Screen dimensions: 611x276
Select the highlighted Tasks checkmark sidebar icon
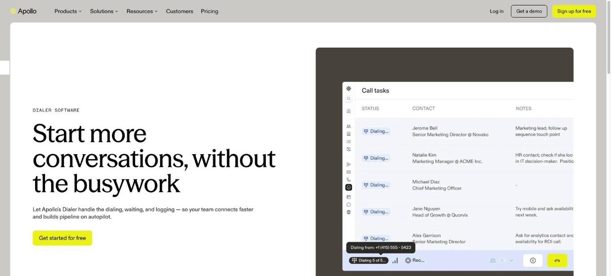click(349, 187)
